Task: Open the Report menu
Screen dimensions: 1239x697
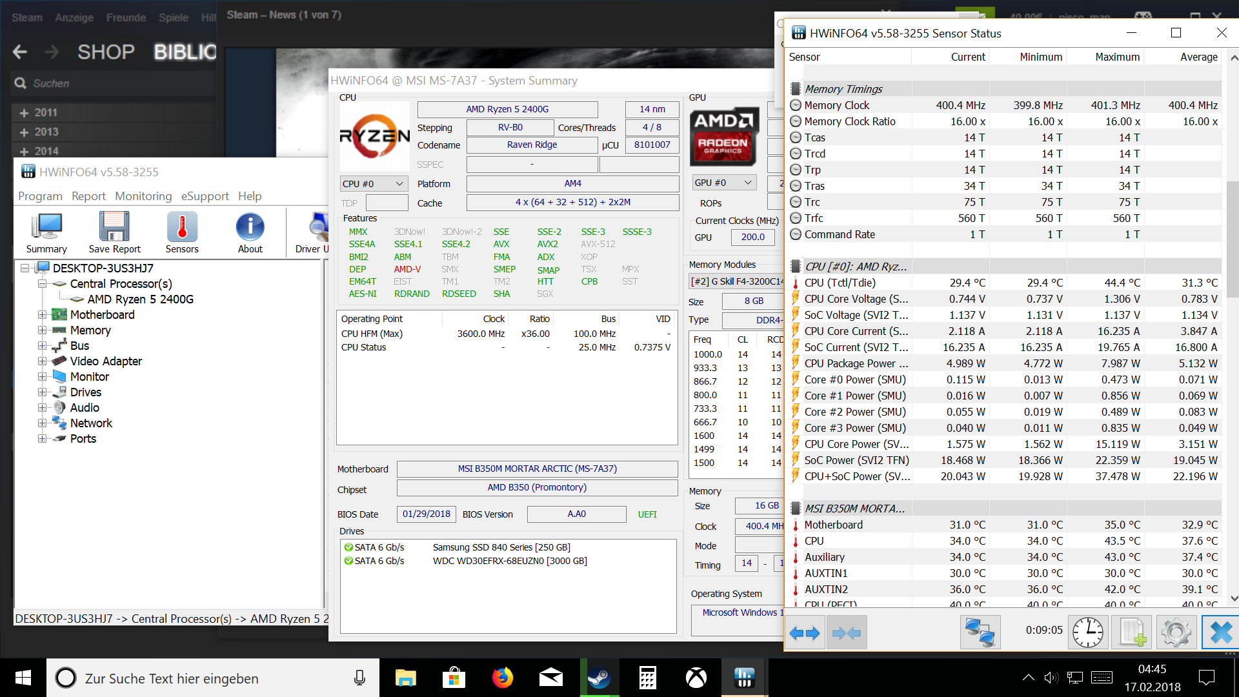Action: pos(88,196)
